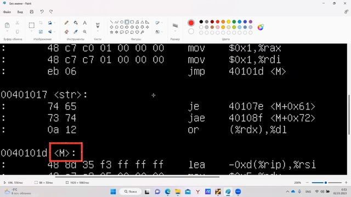This screenshot has width=351, height=197.
Task: Click the Resize image icon
Action: coord(41,32)
